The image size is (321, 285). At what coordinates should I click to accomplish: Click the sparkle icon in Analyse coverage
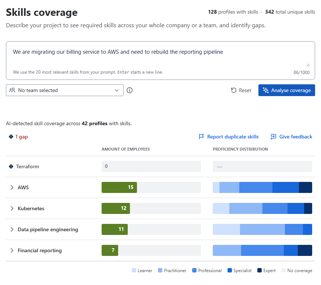click(x=265, y=90)
